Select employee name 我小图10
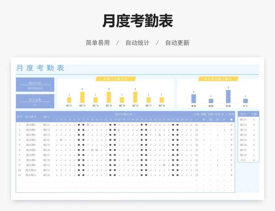 (x=31, y=170)
